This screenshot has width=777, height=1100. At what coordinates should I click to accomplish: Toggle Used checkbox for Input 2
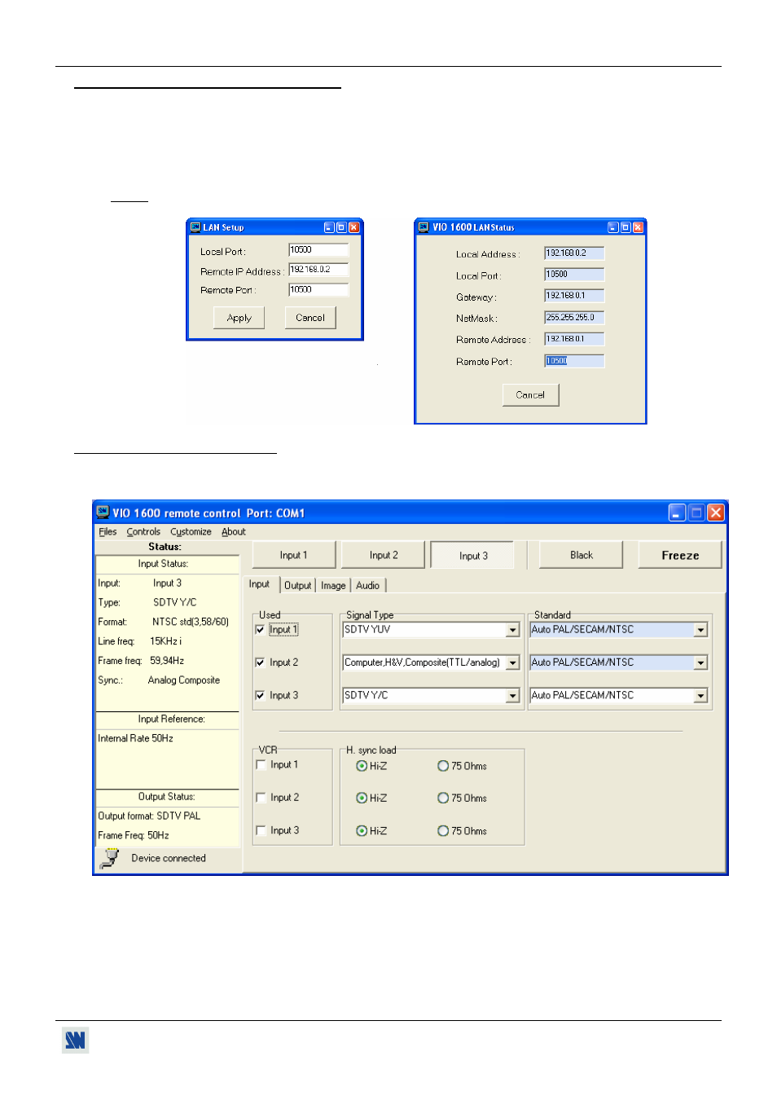coord(261,662)
